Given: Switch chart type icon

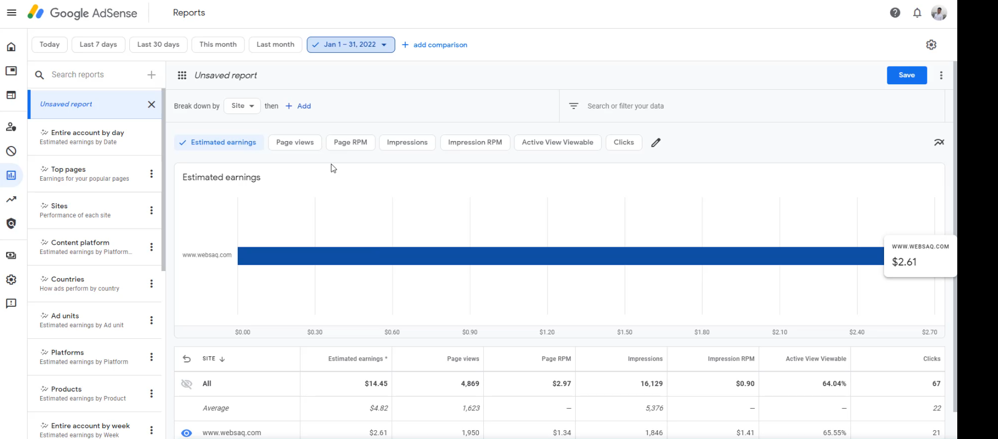Looking at the screenshot, I should point(939,143).
